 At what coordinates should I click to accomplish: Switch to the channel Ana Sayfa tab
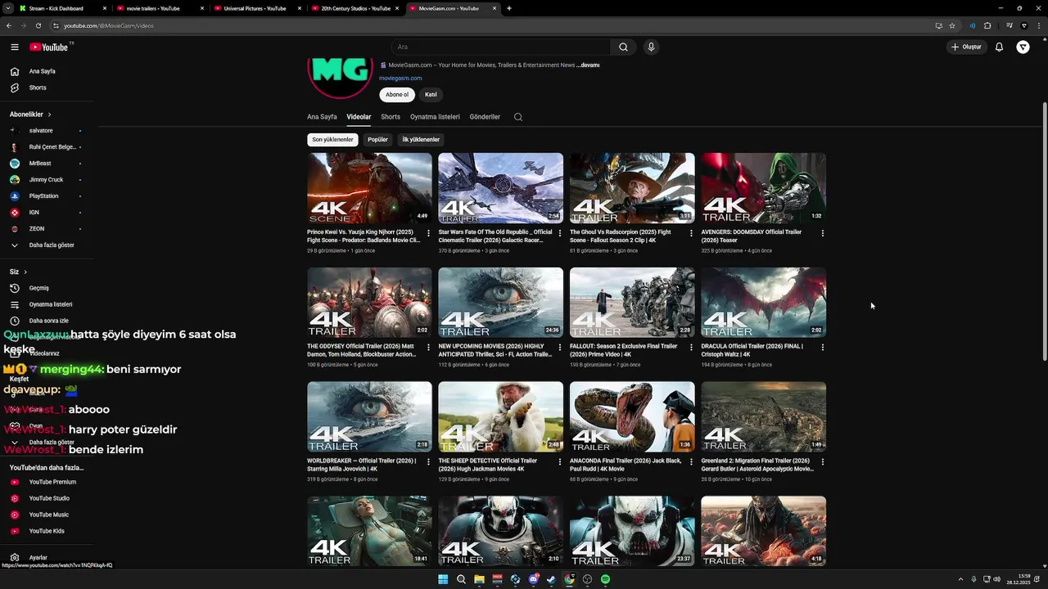click(322, 117)
